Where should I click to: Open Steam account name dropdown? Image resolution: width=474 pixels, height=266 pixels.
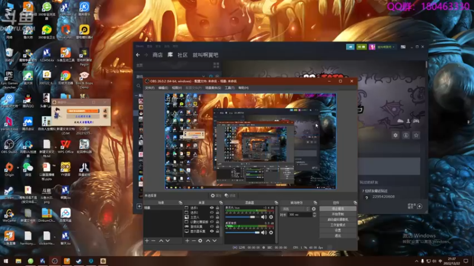[x=386, y=47]
